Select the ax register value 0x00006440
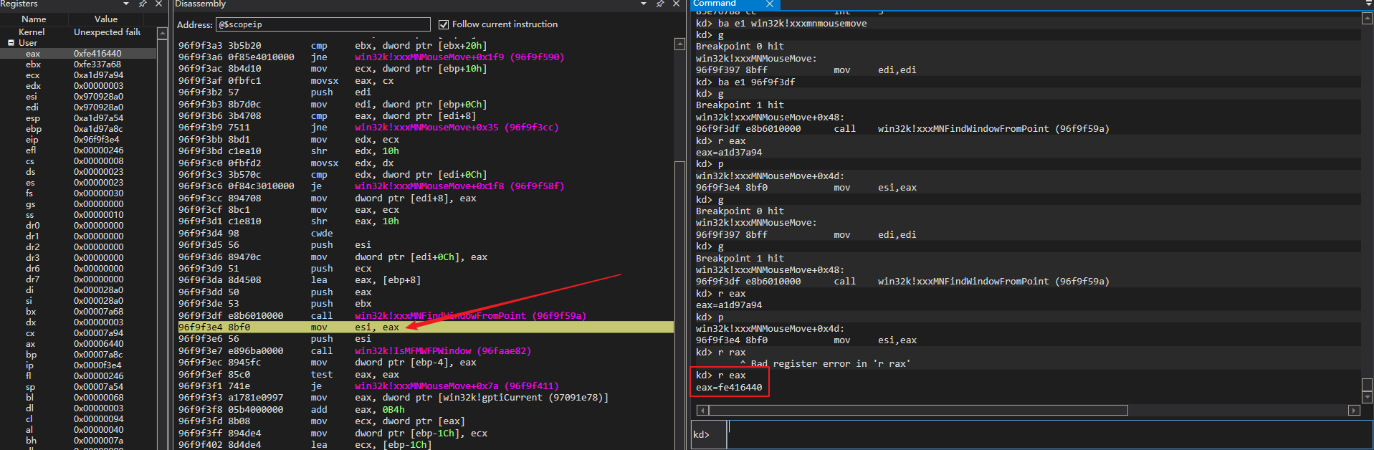The image size is (1374, 450). pyautogui.click(x=98, y=344)
